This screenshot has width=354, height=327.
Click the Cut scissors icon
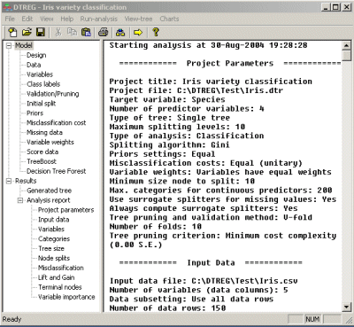58,32
